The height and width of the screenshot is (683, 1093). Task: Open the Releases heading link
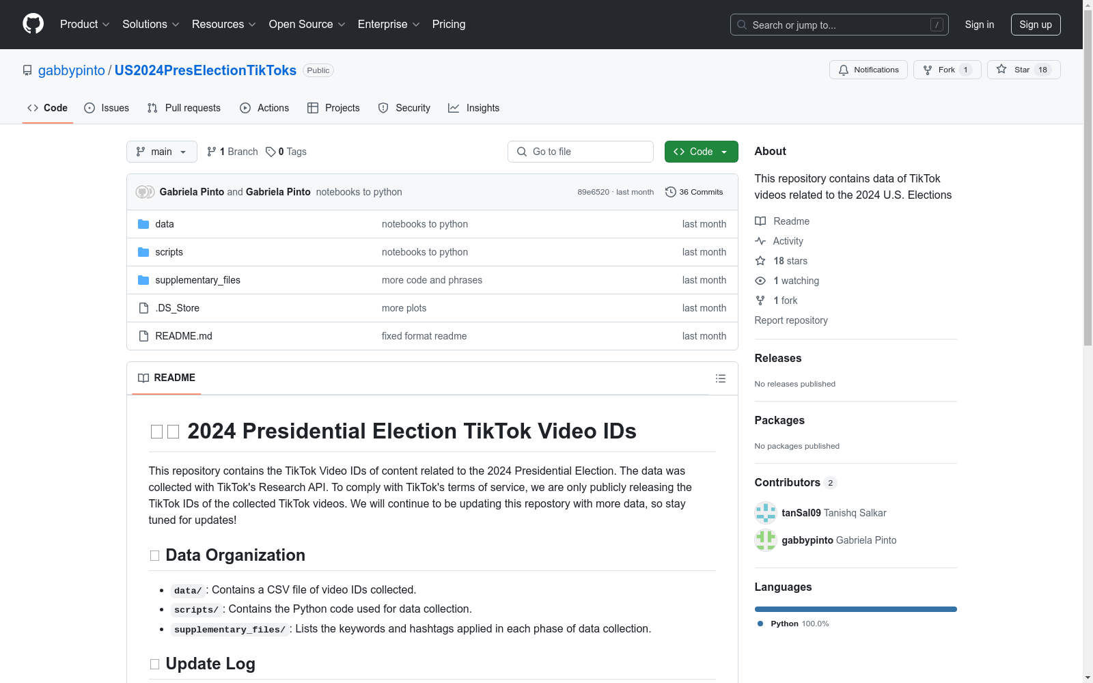tap(778, 358)
